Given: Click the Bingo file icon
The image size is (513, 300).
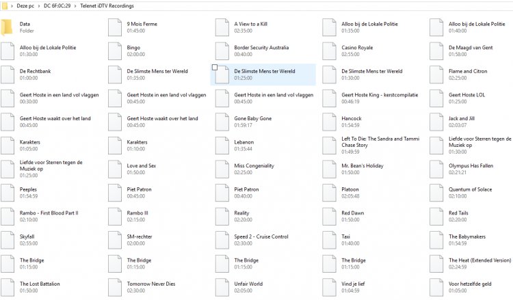Looking at the screenshot, I should 115,51.
